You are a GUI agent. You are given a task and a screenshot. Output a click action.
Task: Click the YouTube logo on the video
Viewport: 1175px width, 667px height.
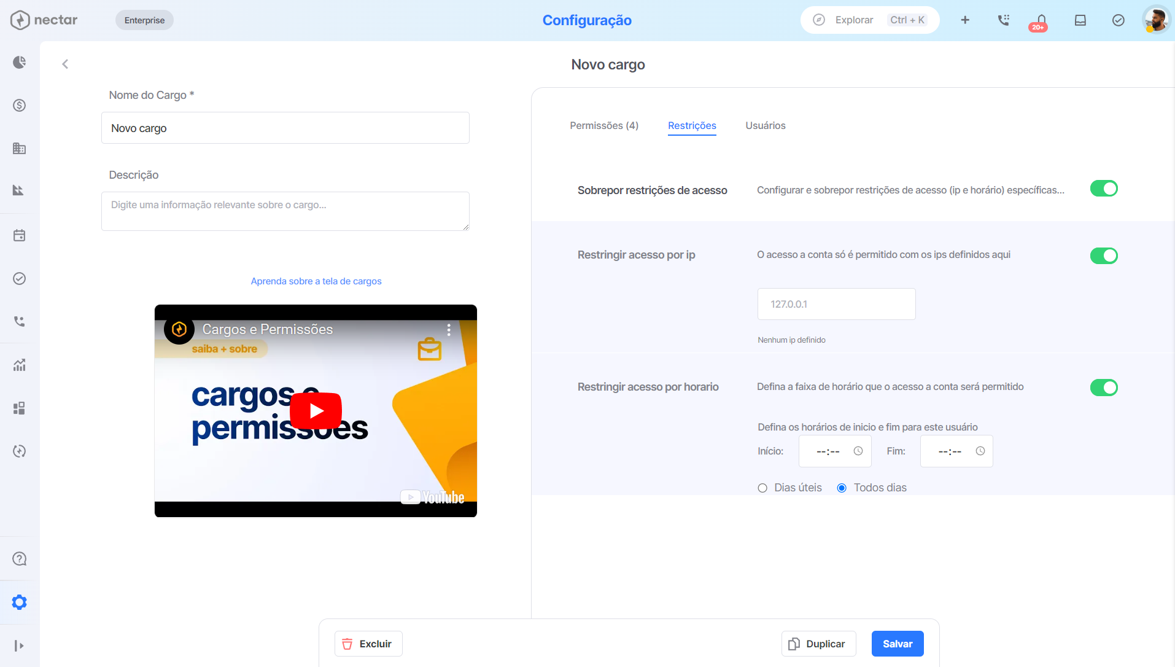pyautogui.click(x=432, y=497)
